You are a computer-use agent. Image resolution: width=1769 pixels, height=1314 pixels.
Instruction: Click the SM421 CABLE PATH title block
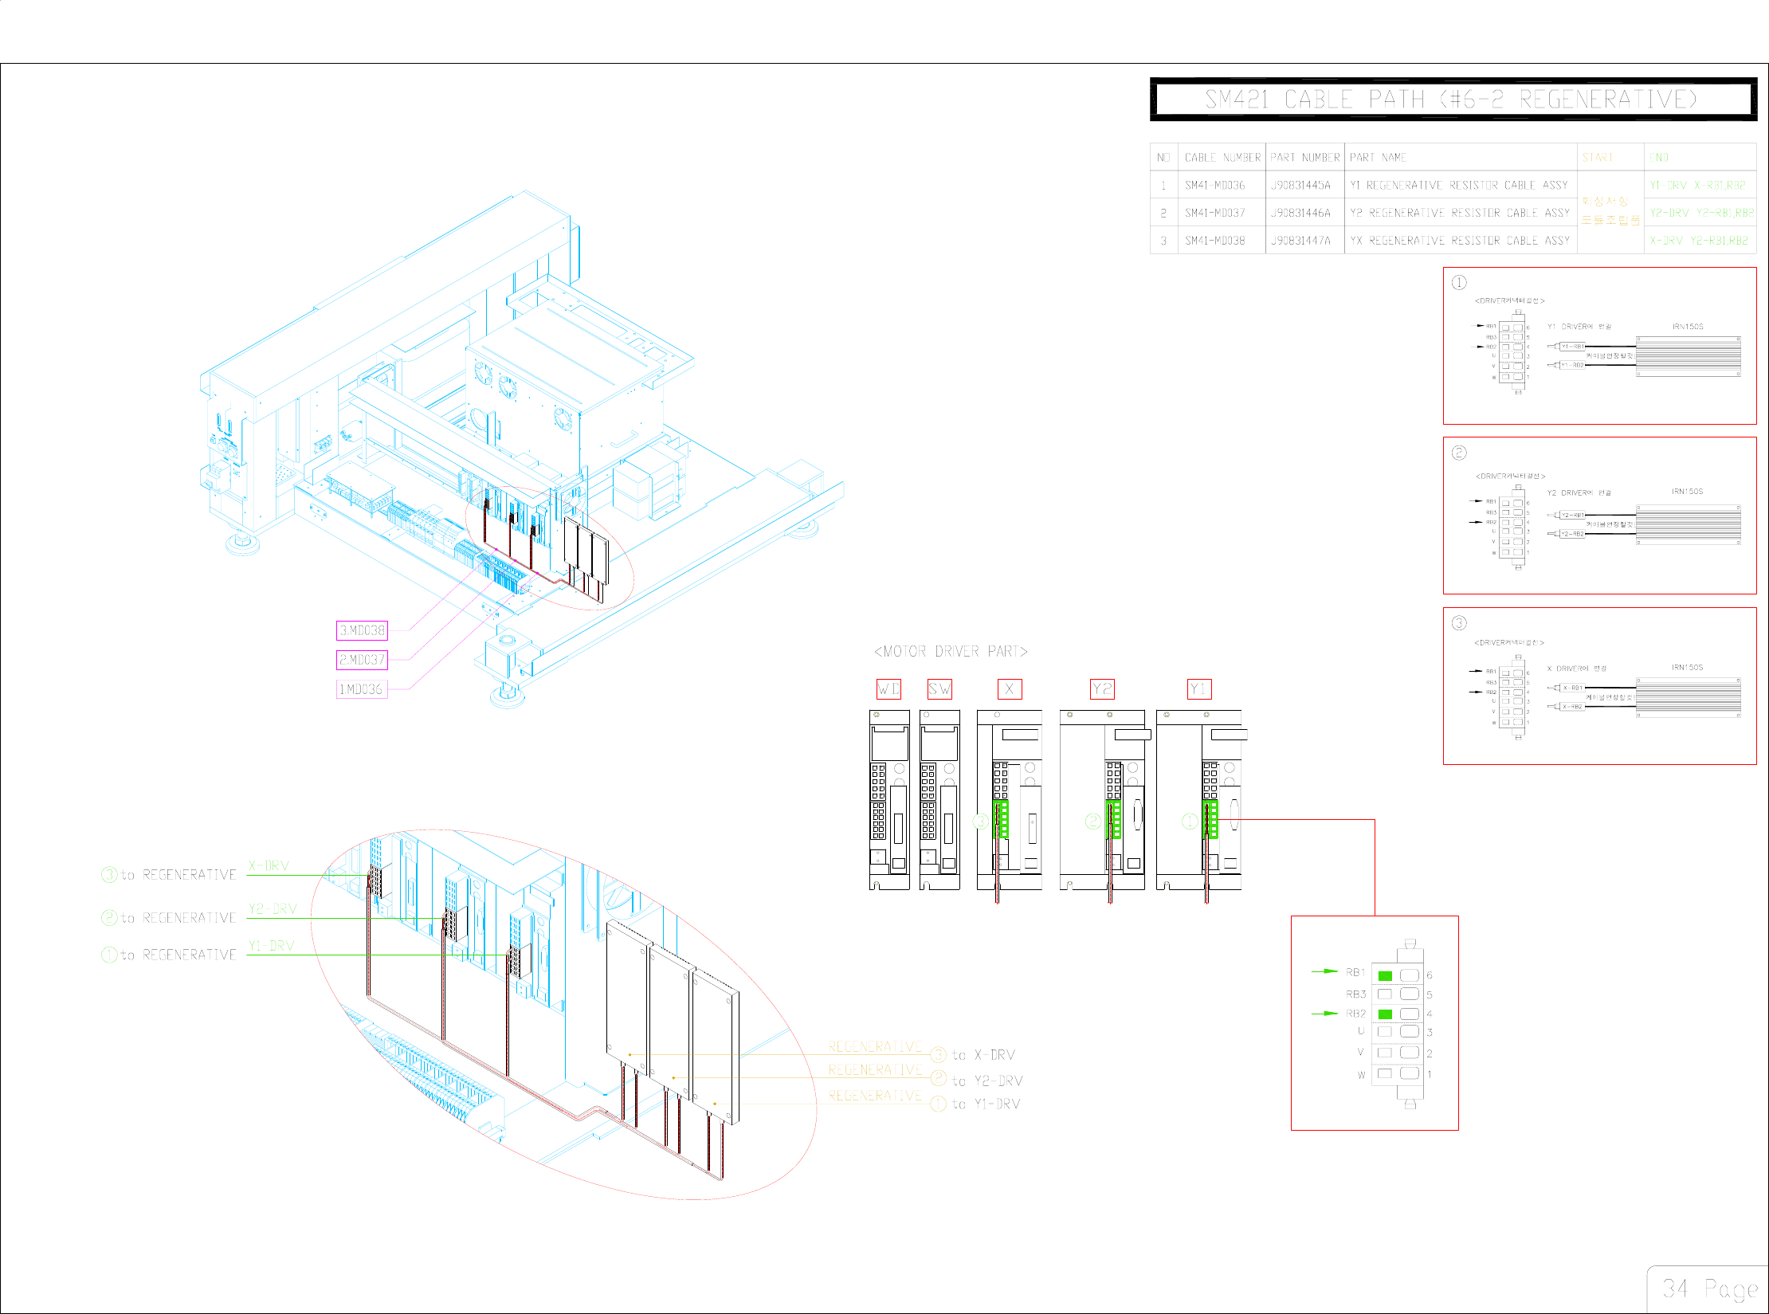[x=1453, y=100]
